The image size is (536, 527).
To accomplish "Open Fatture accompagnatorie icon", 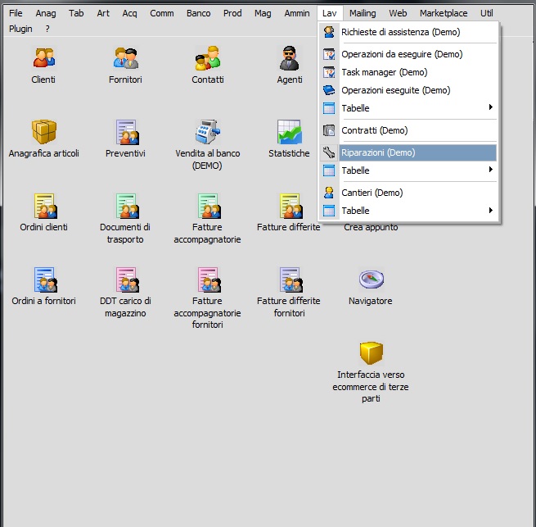I will pos(209,206).
